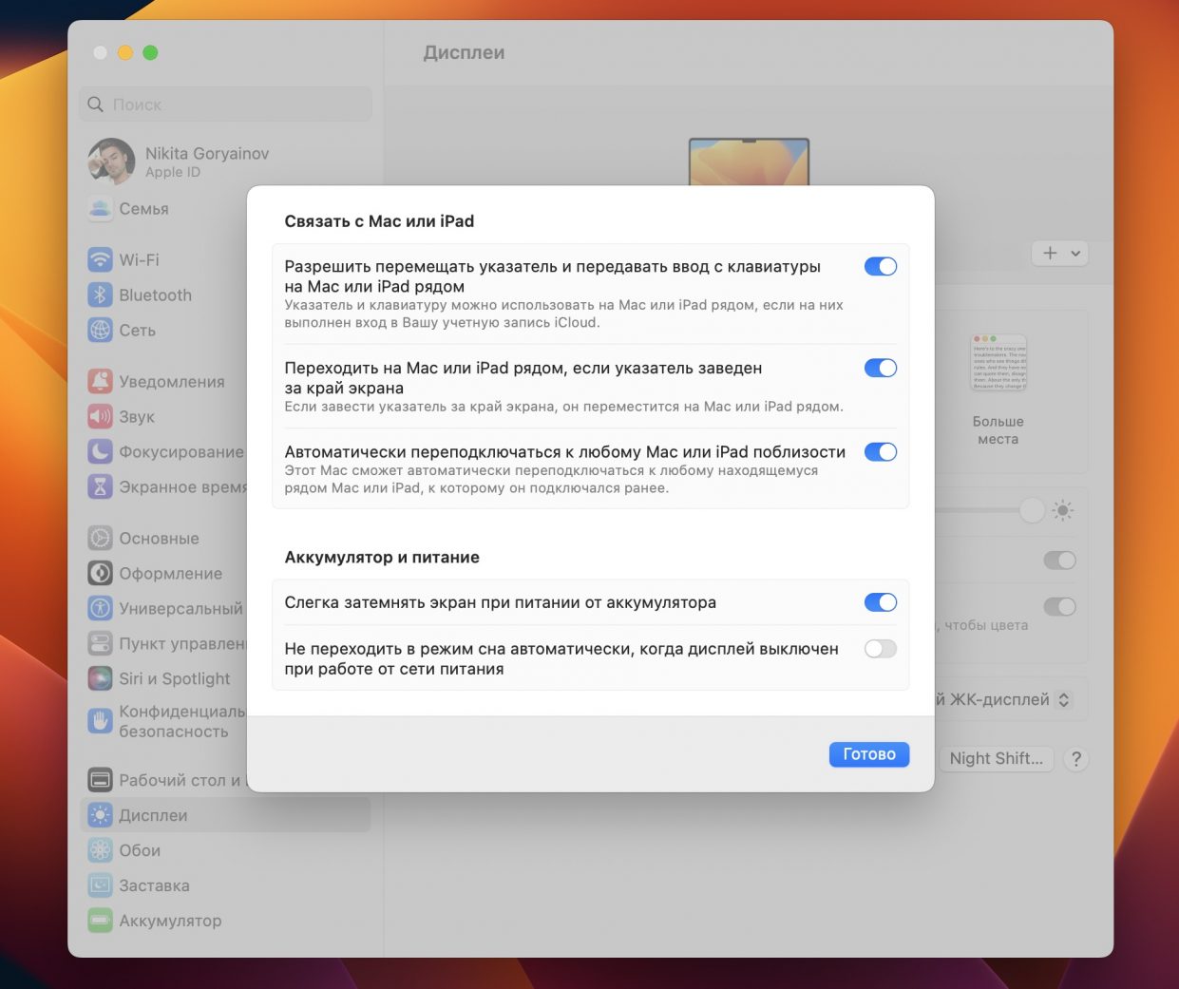Image resolution: width=1179 pixels, height=989 pixels.
Task: Enable Не переходить в режим сна toggle
Action: pos(881,649)
